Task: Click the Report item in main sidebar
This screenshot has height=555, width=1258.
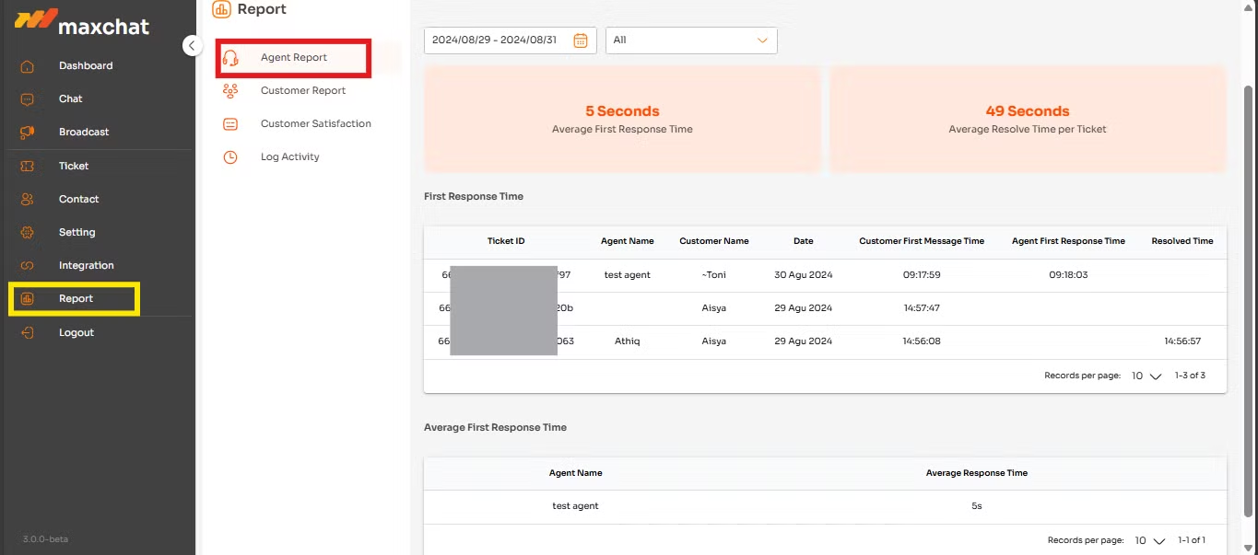Action: pyautogui.click(x=75, y=299)
